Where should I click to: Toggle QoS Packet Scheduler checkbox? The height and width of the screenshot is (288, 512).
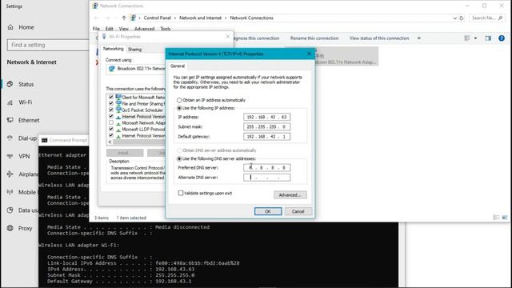[x=111, y=110]
